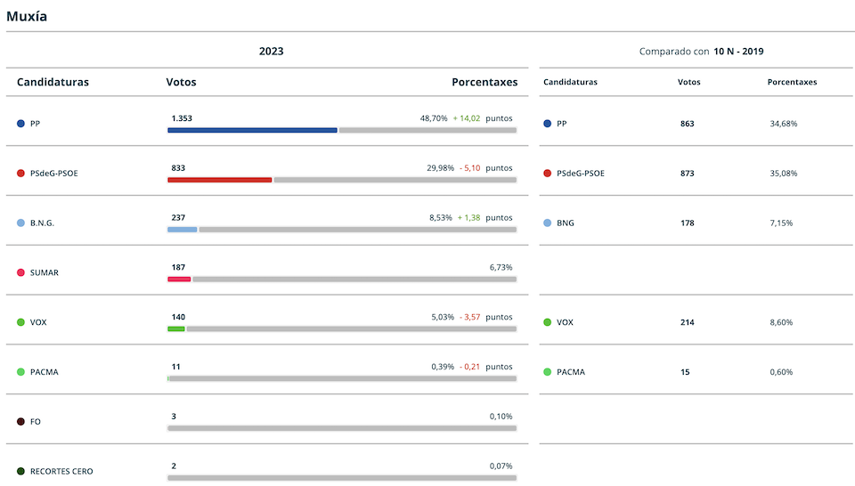This screenshot has height=486, width=855.
Task: Click the 10 N - 2019 comparison label
Action: click(738, 52)
